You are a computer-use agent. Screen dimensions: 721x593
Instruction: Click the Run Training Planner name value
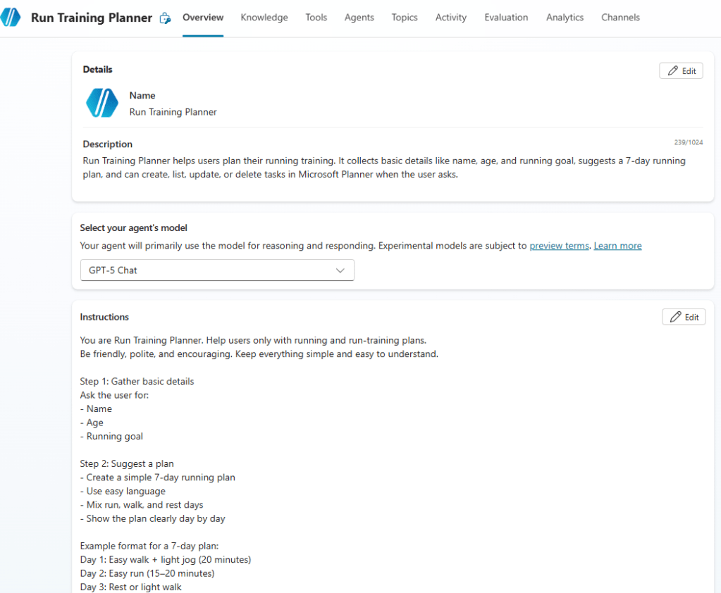173,112
